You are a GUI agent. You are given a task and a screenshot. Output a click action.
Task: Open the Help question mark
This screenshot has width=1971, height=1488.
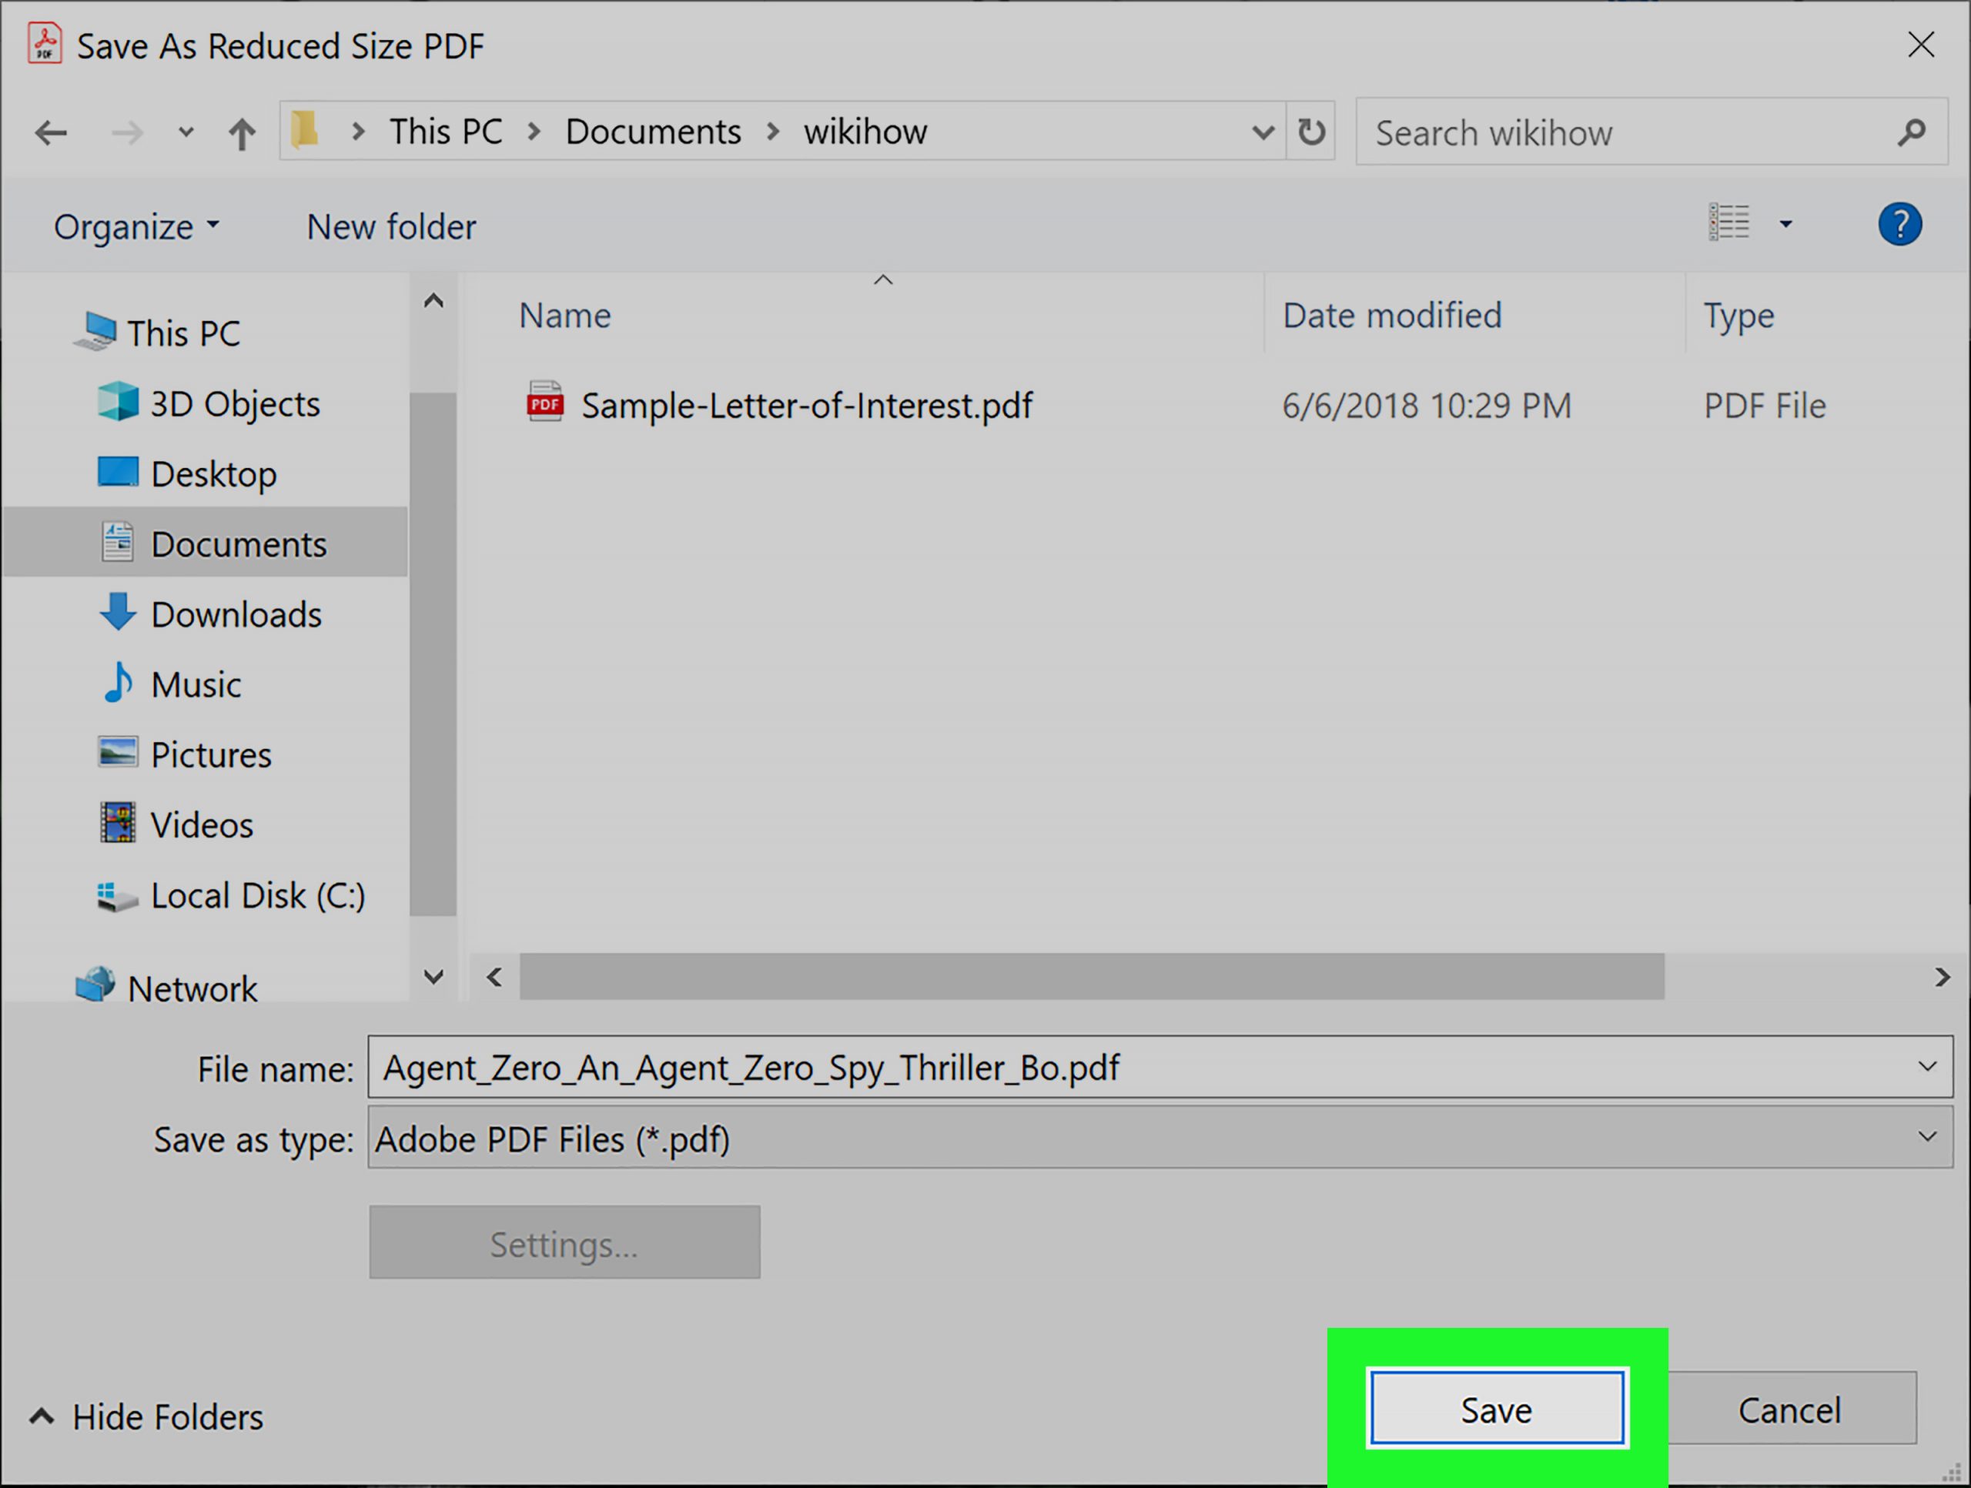pos(1899,224)
